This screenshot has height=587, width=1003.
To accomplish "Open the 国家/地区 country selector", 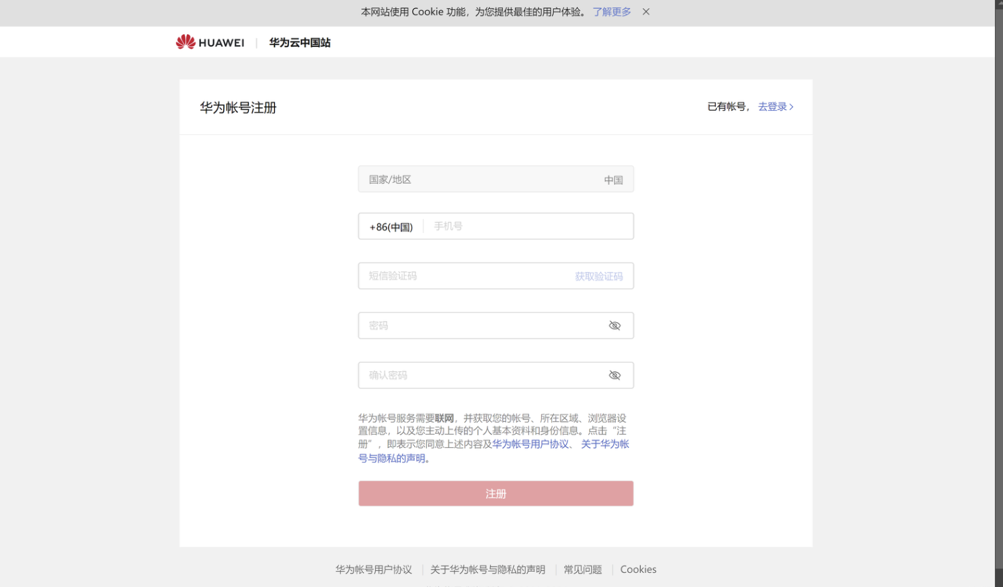I will (495, 179).
